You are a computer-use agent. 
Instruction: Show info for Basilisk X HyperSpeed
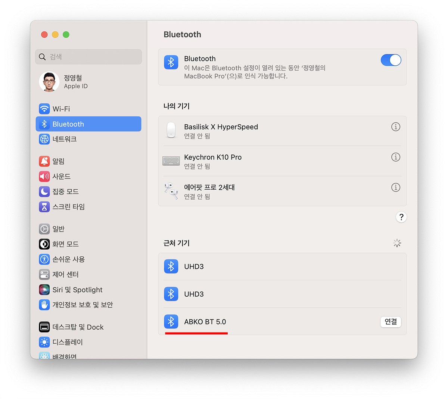pos(396,127)
